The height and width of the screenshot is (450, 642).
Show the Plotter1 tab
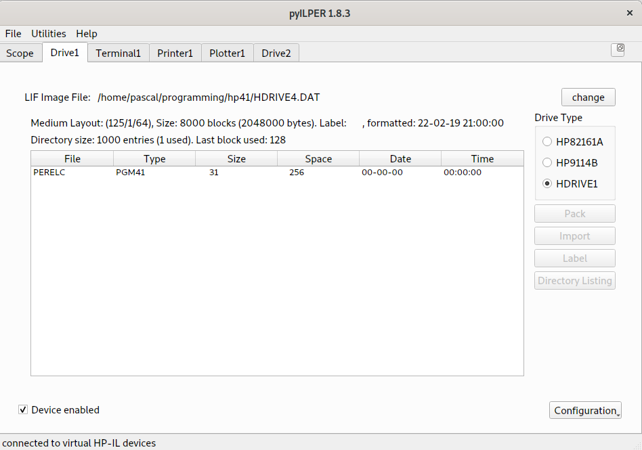tap(227, 53)
